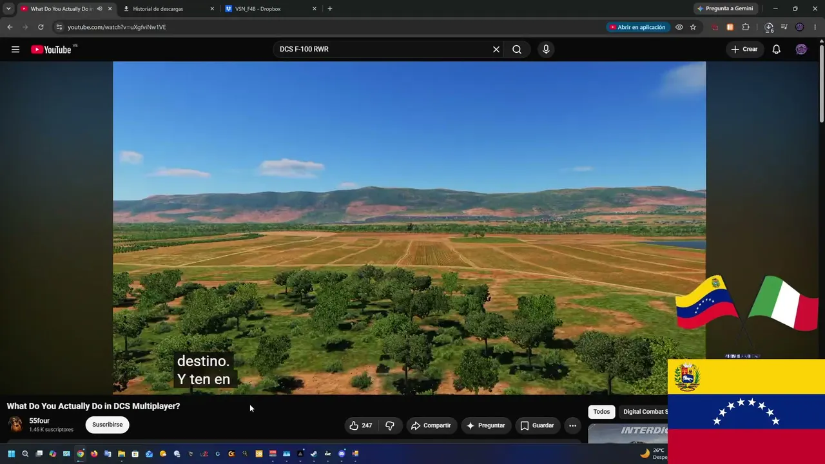This screenshot has height=464, width=825.
Task: Open Discord from the taskbar
Action: pyautogui.click(x=342, y=454)
